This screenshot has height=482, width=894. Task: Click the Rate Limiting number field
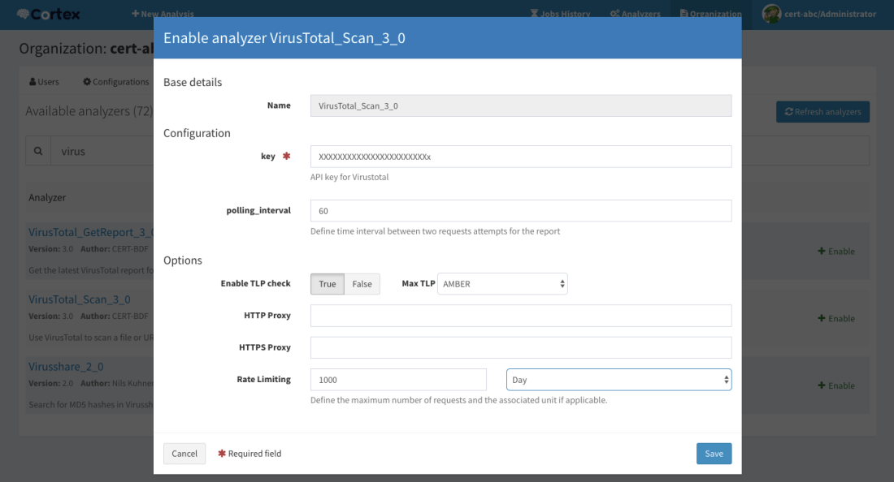point(398,380)
